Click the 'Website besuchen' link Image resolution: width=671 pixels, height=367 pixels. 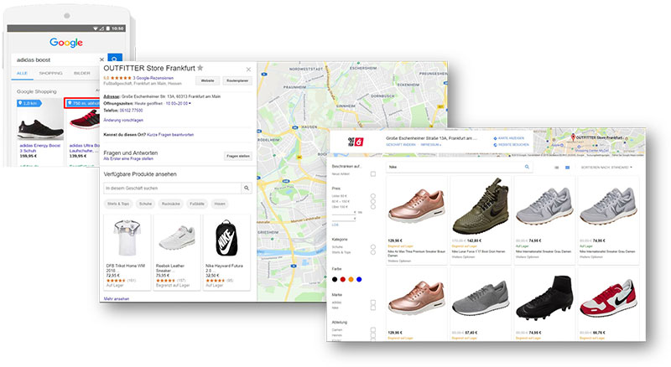(x=511, y=145)
